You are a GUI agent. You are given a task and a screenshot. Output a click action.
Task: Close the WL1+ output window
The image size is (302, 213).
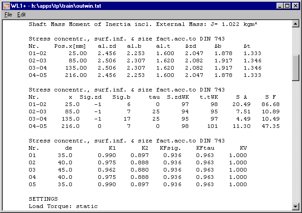tap(295, 5)
